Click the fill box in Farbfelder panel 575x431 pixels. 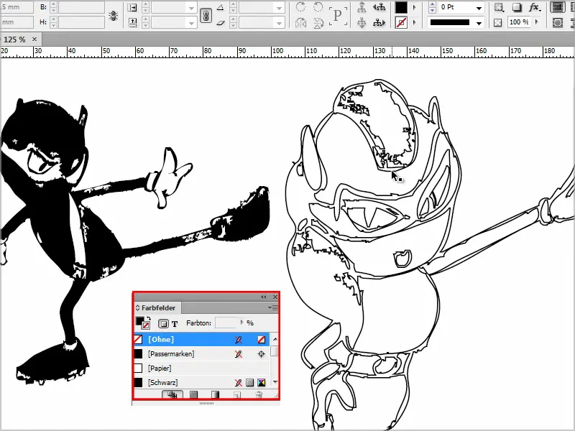click(x=139, y=321)
